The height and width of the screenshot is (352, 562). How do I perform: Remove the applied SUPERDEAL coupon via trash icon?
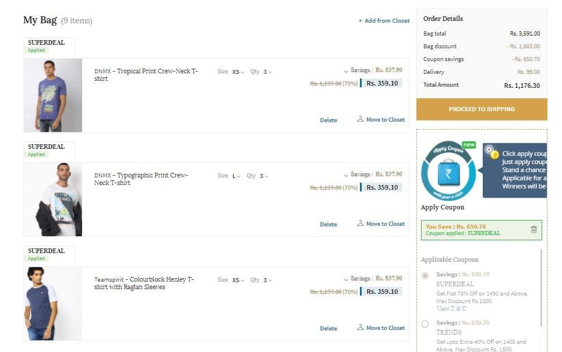pyautogui.click(x=533, y=230)
